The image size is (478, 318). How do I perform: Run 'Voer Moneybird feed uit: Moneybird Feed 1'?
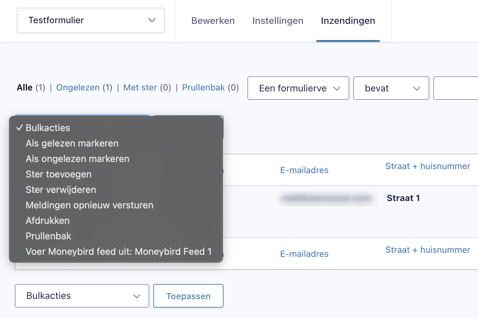point(118,252)
